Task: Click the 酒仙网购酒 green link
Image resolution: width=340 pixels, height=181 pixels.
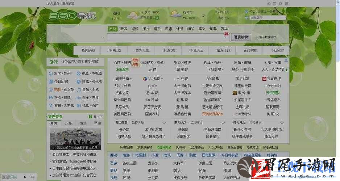Action: [x=164, y=147]
